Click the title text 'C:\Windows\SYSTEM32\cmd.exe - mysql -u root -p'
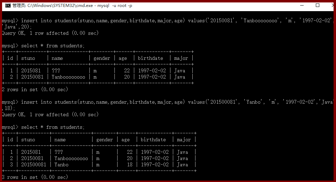The height and width of the screenshot is (182, 336). tap(80, 6)
